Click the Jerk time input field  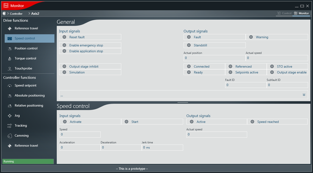tap(162, 148)
